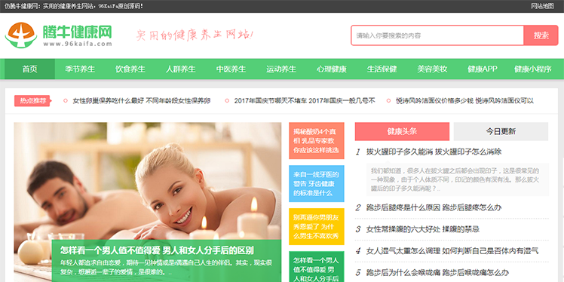Switch to the 健康头条 tab
This screenshot has width=564, height=282.
pyautogui.click(x=402, y=131)
